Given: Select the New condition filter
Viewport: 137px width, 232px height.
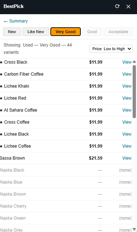Looking at the screenshot, I should click(x=12, y=32).
